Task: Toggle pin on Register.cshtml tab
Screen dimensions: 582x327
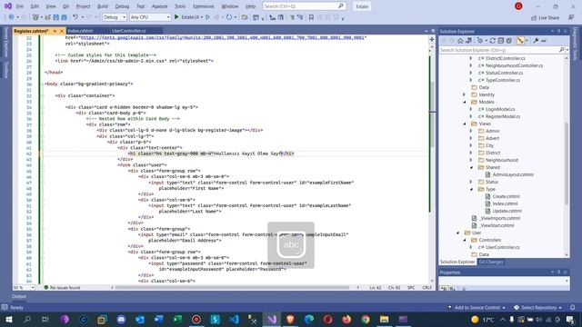Action: (55, 31)
